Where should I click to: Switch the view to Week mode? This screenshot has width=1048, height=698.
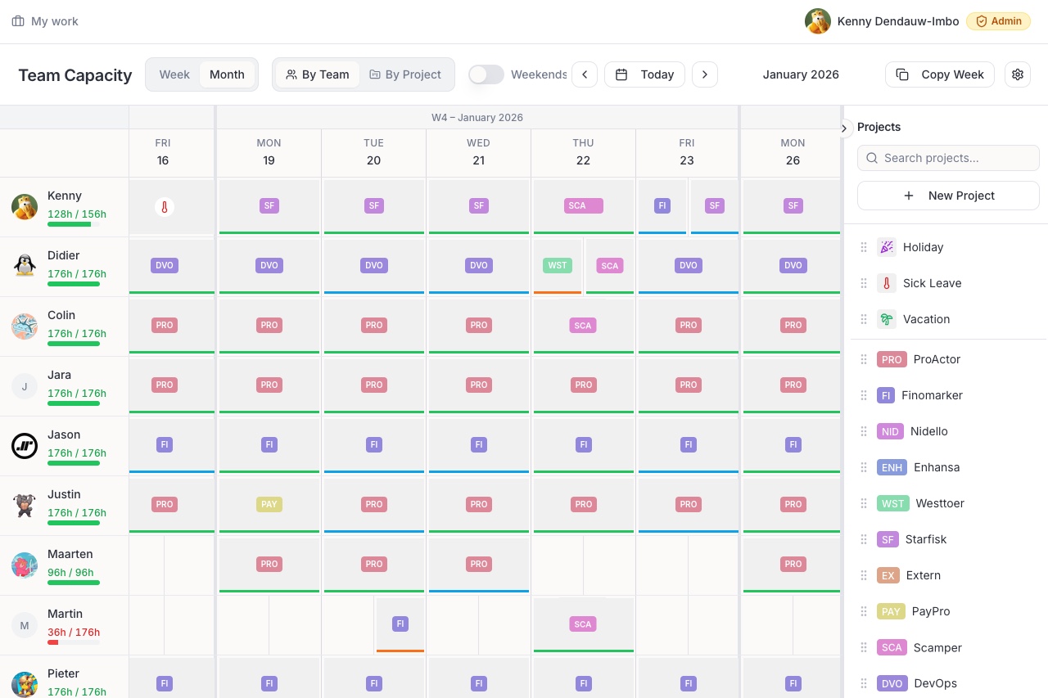click(174, 74)
